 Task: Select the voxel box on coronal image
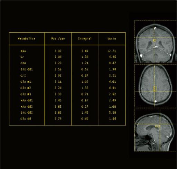point(155,40)
